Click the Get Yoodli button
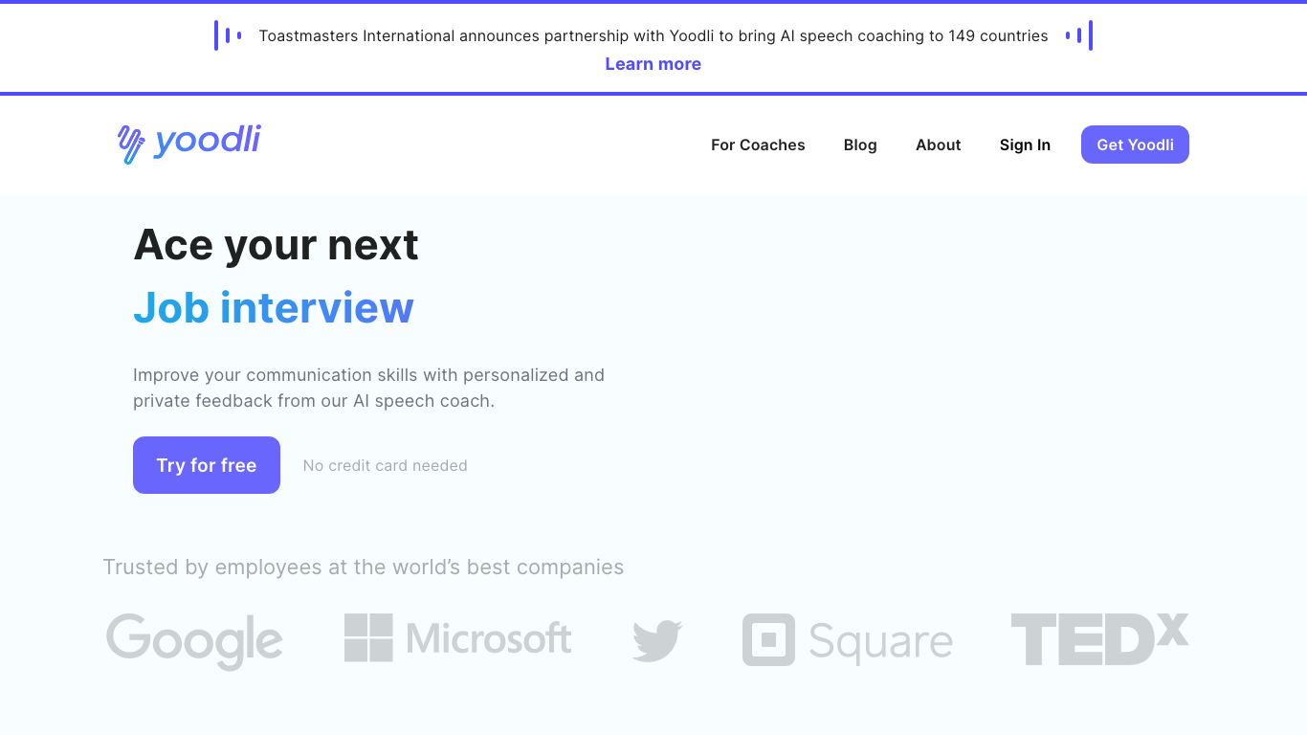The height and width of the screenshot is (735, 1307). pyautogui.click(x=1135, y=145)
